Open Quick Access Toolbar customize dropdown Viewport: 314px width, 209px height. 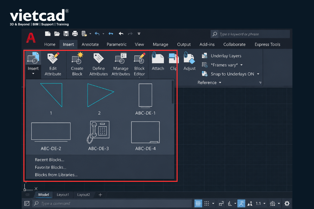pyautogui.click(x=139, y=33)
